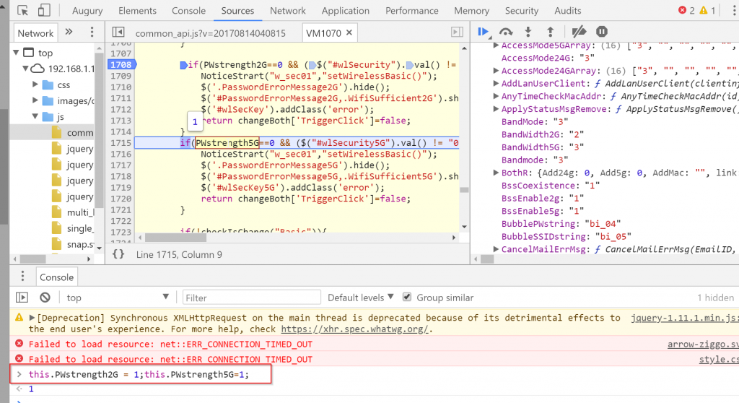Click the code editor vertical scrollbar thumb

pyautogui.click(x=464, y=190)
